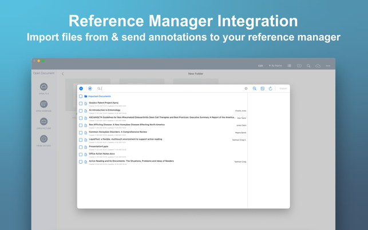368x230 pixels.
Task: Check Common Honeybee Disorders checkbox
Action: (x=81, y=133)
